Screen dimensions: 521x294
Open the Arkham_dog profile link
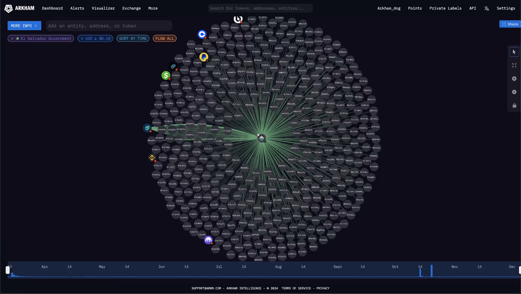[x=389, y=8]
